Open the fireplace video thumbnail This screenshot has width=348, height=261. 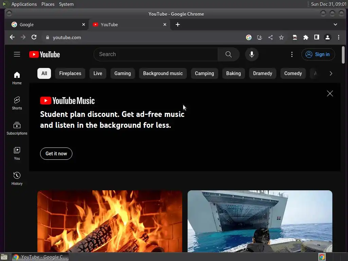coord(110,221)
